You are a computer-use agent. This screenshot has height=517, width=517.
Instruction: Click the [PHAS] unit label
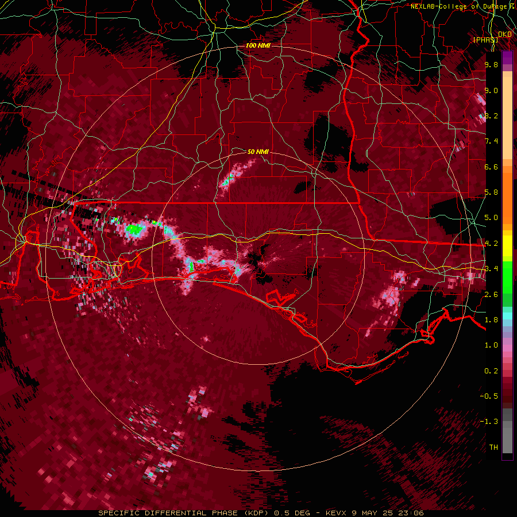coord(485,40)
